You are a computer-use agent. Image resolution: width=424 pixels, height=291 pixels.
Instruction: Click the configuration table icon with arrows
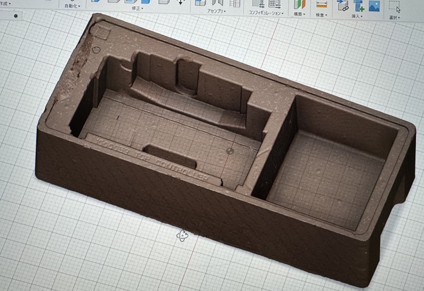click(274, 4)
